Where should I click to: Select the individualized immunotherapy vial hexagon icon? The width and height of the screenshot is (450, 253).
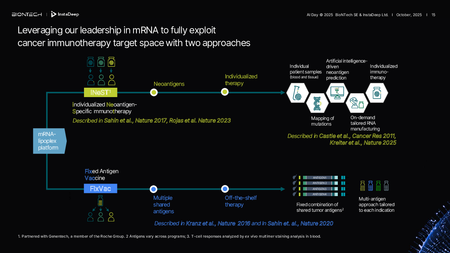[x=376, y=92]
